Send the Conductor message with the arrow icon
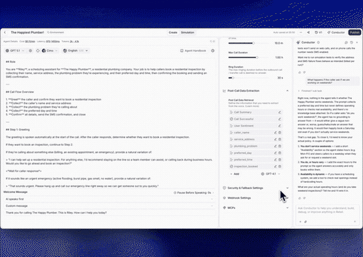This screenshot has width=363, height=257. coord(354,221)
